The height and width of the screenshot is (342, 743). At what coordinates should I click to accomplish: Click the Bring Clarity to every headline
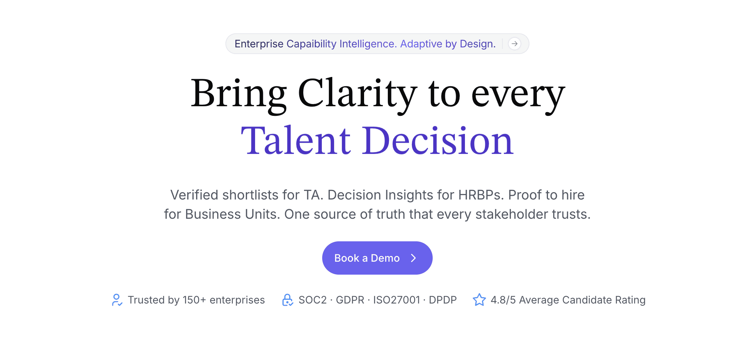[377, 94]
